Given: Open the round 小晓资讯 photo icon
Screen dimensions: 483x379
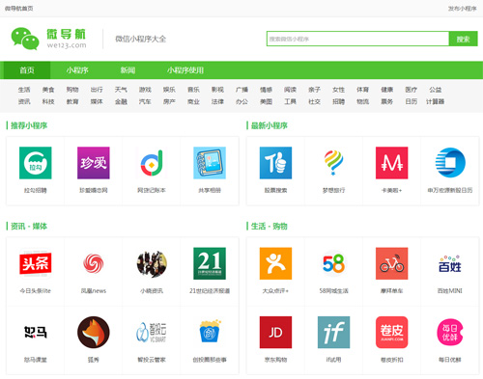Looking at the screenshot, I should coord(152,263).
